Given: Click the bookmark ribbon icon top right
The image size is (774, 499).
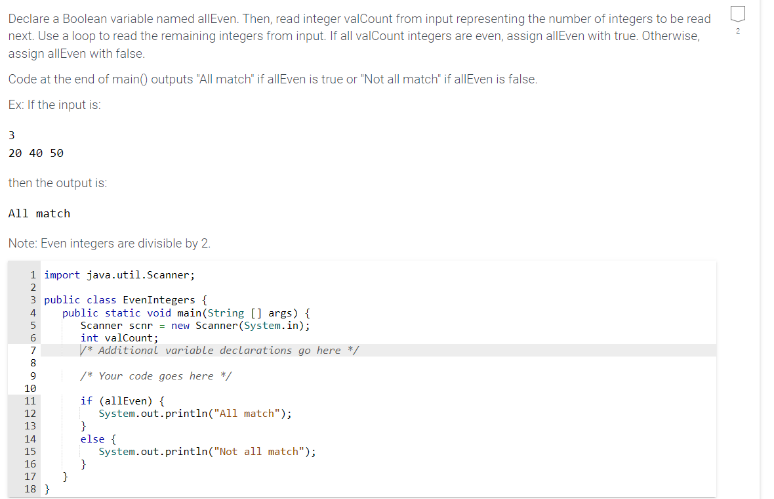Looking at the screenshot, I should click(x=737, y=13).
